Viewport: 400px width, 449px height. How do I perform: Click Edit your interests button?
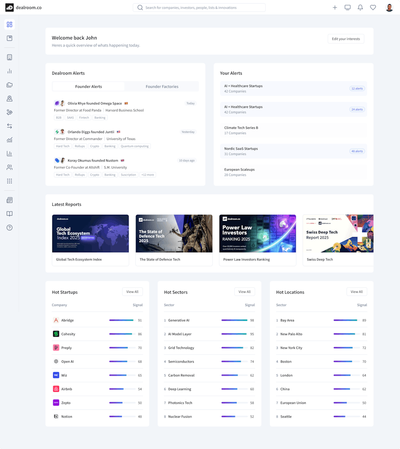point(346,39)
